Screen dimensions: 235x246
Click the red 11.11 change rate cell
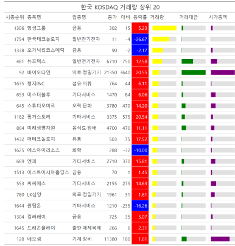pyautogui.click(x=140, y=128)
